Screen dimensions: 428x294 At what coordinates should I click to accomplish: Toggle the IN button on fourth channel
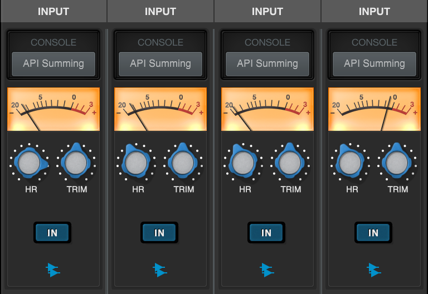pyautogui.click(x=373, y=233)
